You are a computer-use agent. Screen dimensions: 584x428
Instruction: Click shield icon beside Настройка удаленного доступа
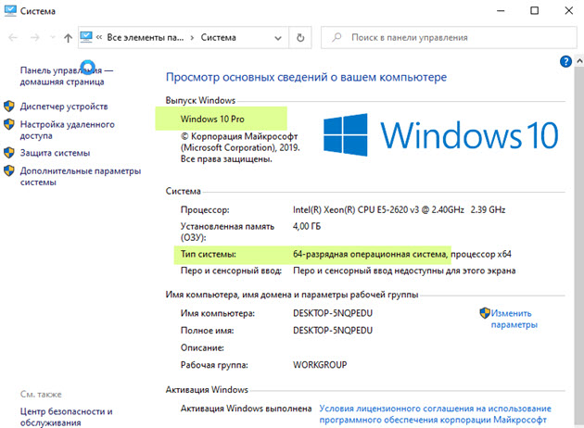click(9, 124)
